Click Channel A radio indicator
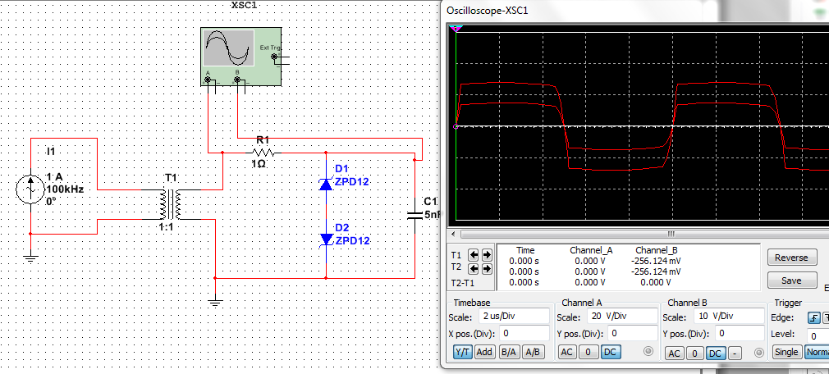 [648, 351]
